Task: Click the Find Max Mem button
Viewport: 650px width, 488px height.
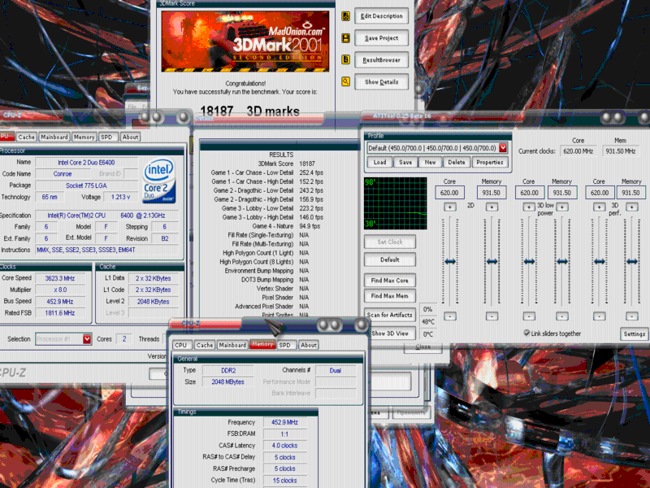Action: (x=390, y=296)
